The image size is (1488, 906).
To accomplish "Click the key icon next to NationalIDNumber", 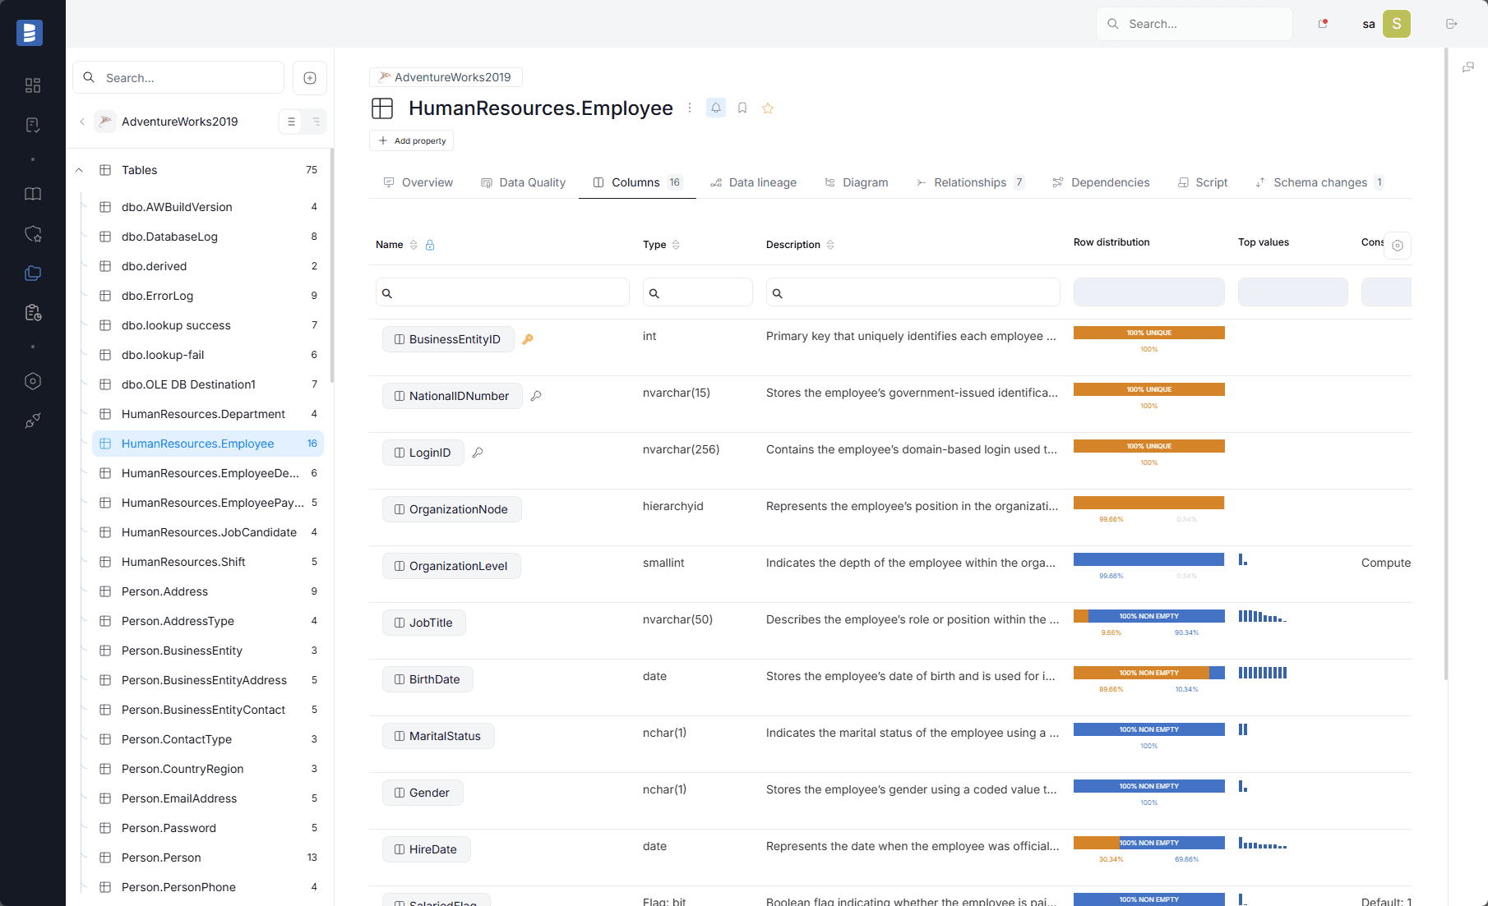I will pos(536,396).
